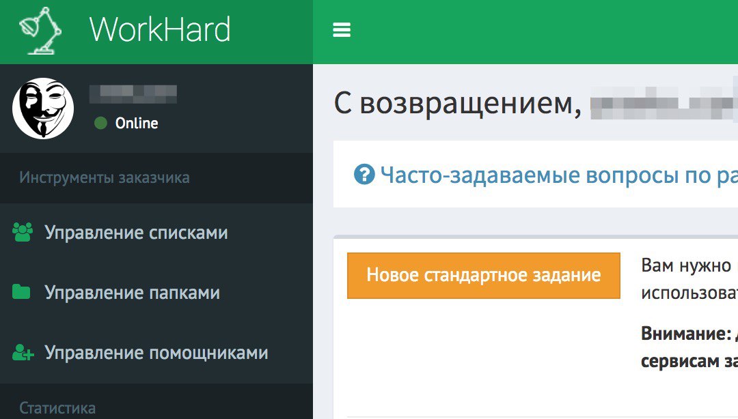Click the Online status text
738x419 pixels.
pyautogui.click(x=137, y=124)
